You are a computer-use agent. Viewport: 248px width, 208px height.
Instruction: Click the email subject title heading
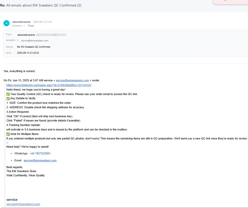click(x=41, y=5)
